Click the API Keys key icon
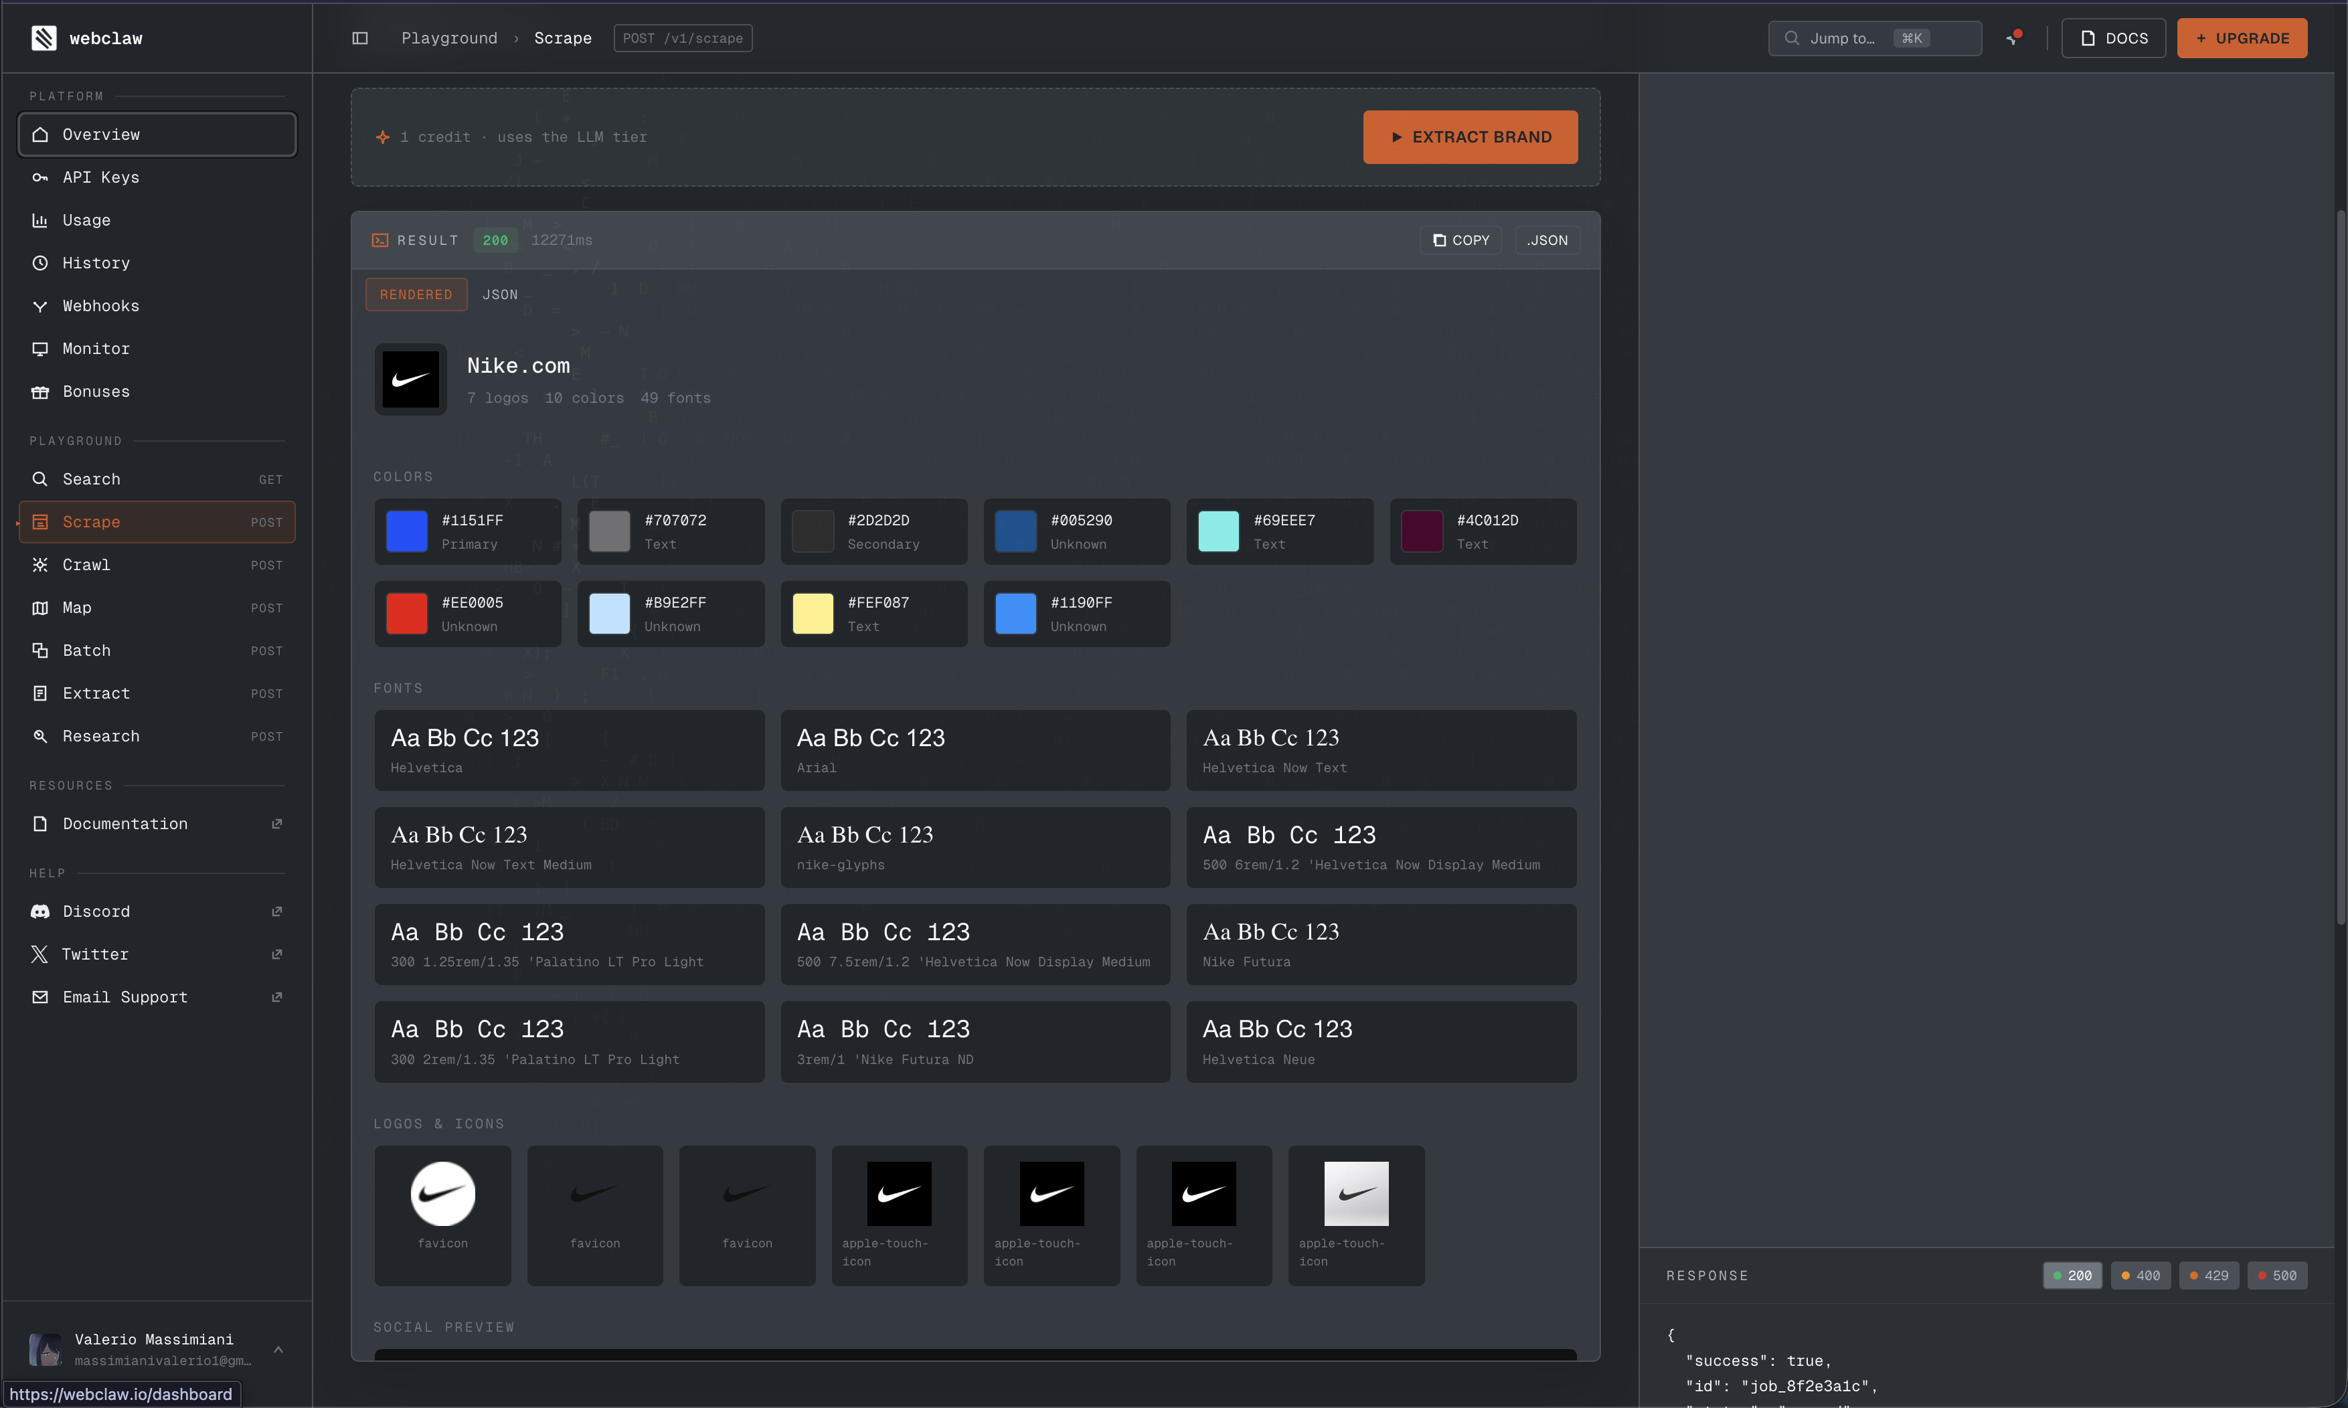 [40, 177]
